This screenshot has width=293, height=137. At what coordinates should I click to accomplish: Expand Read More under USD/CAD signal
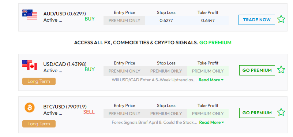coord(211,80)
